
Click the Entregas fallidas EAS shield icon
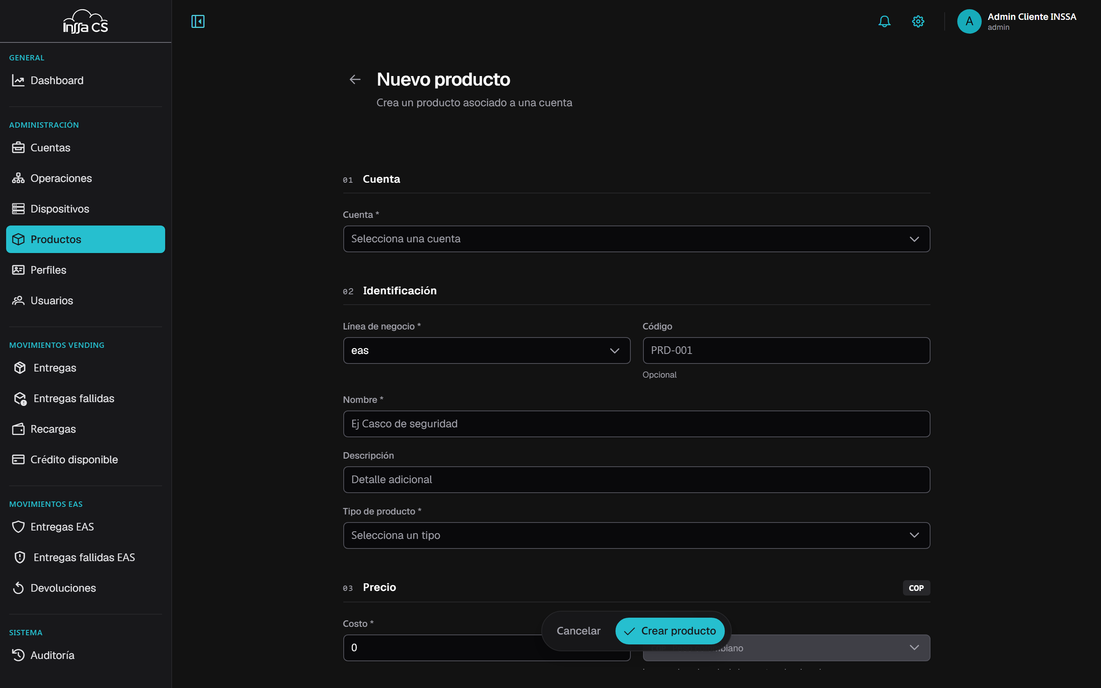point(20,557)
